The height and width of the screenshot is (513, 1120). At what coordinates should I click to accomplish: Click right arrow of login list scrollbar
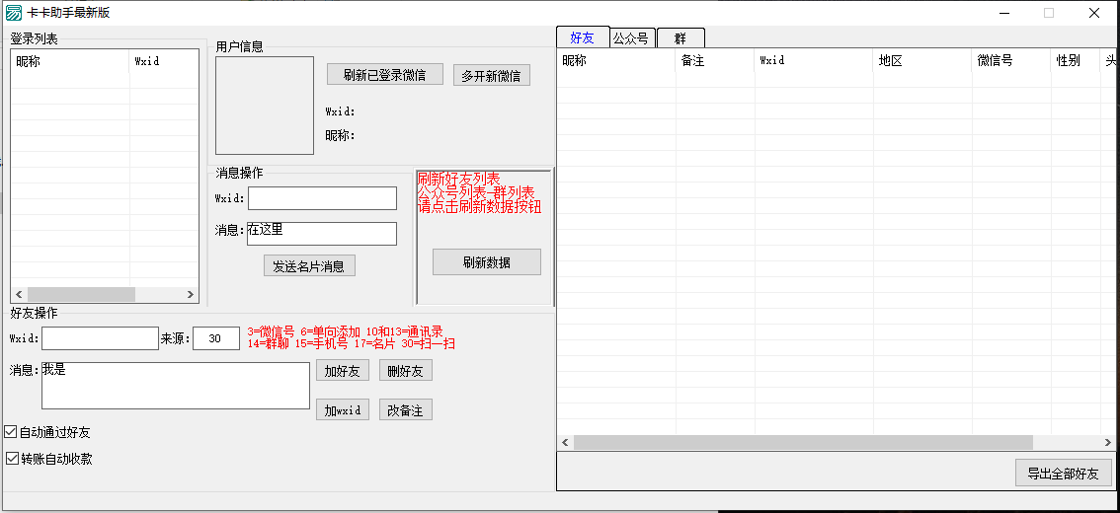point(191,295)
